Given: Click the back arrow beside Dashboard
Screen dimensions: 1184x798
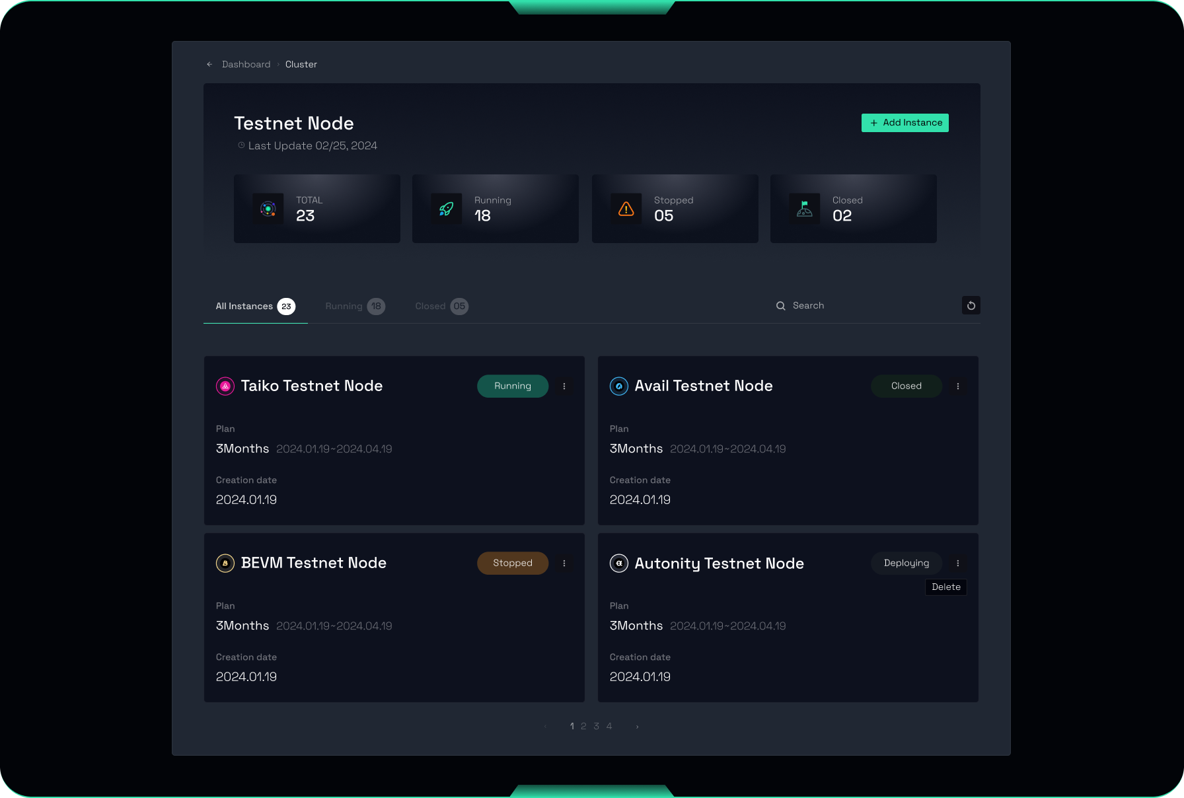Looking at the screenshot, I should pyautogui.click(x=209, y=65).
